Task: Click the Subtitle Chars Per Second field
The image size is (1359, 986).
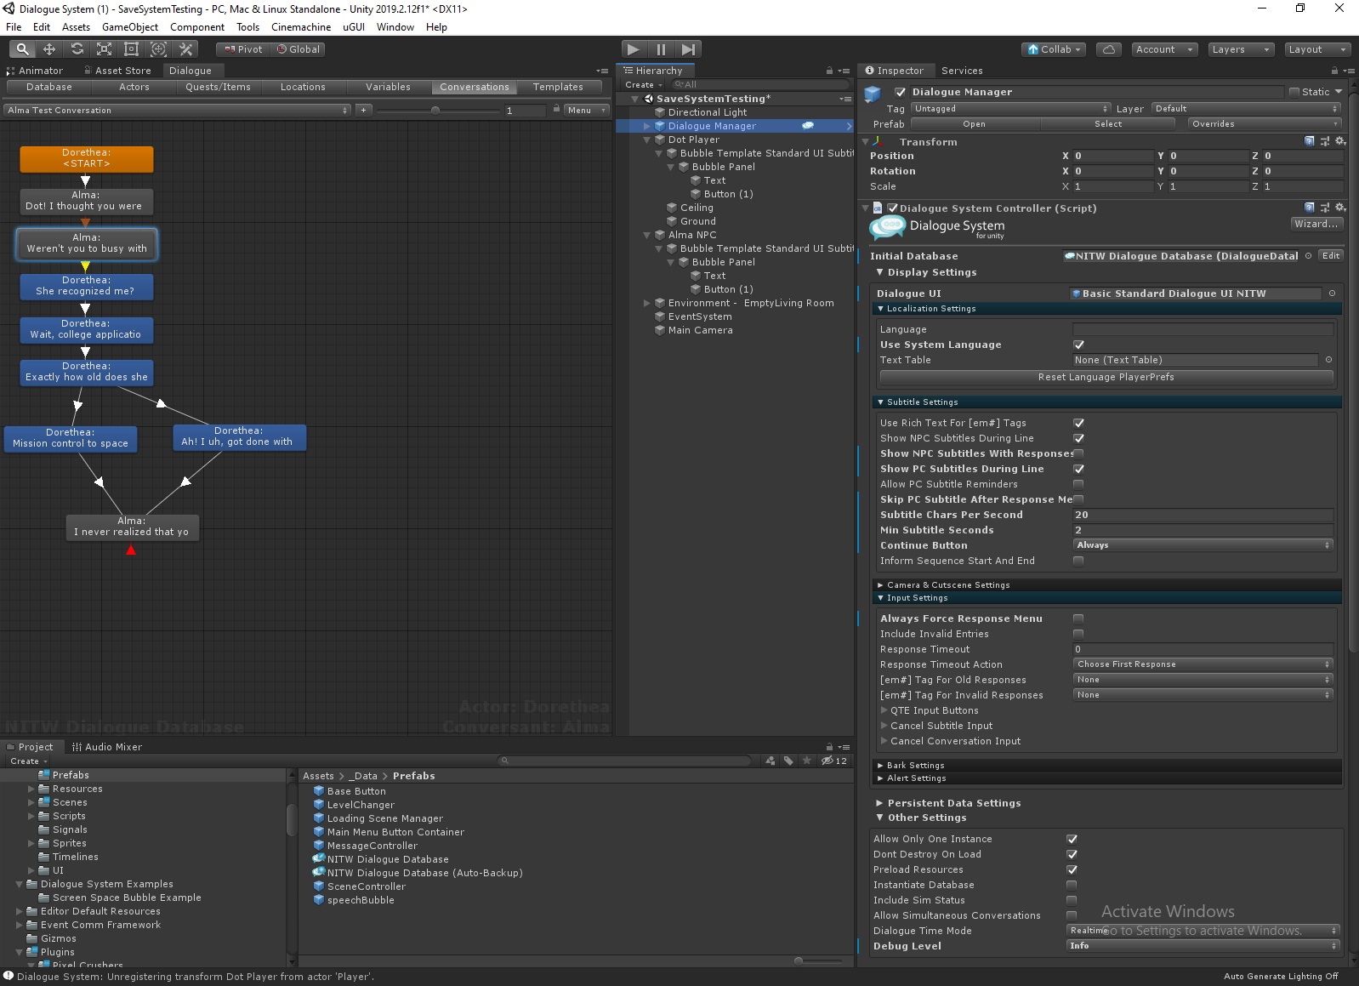Action: point(1203,515)
